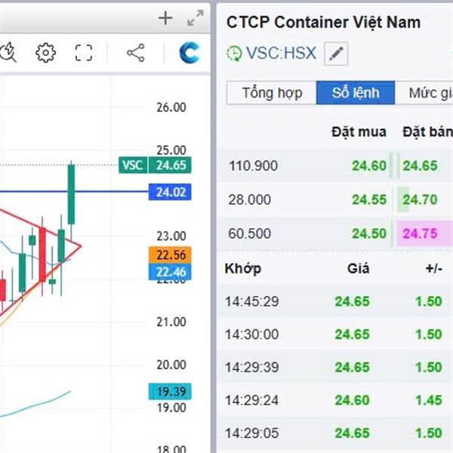
Task: Click the VSC 24.65 price label on the axis
Action: point(155,165)
